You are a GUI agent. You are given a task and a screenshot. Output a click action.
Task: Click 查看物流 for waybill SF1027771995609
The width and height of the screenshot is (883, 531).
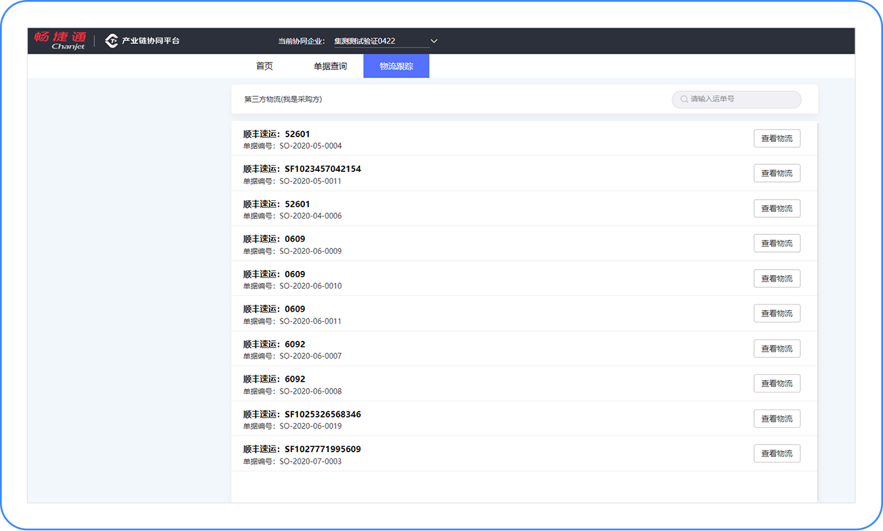pyautogui.click(x=777, y=454)
